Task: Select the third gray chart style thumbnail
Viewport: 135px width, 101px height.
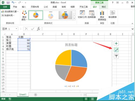Action: tap(65, 15)
